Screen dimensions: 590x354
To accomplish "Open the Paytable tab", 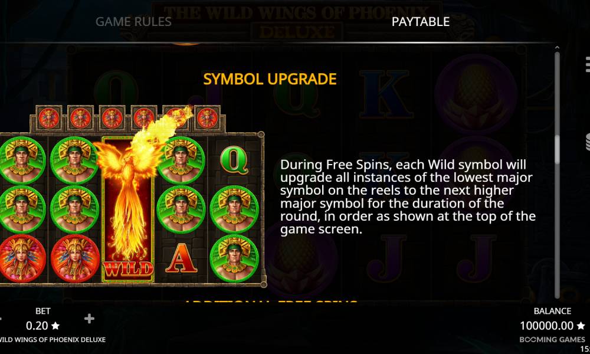I will (420, 22).
